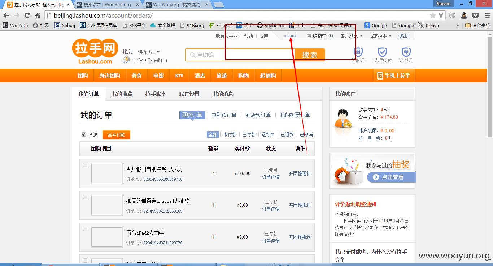Screen dimensions: 493x266
Task: Check the 抓周答谢百台iPhone4 order checkbox
Action: [x=85, y=197]
